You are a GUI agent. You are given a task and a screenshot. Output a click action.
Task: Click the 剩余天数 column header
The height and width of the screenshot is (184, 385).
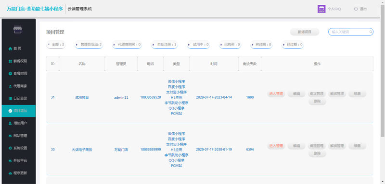coord(250,64)
